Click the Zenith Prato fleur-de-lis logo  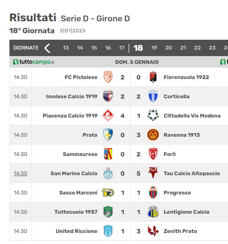pyautogui.click(x=153, y=231)
